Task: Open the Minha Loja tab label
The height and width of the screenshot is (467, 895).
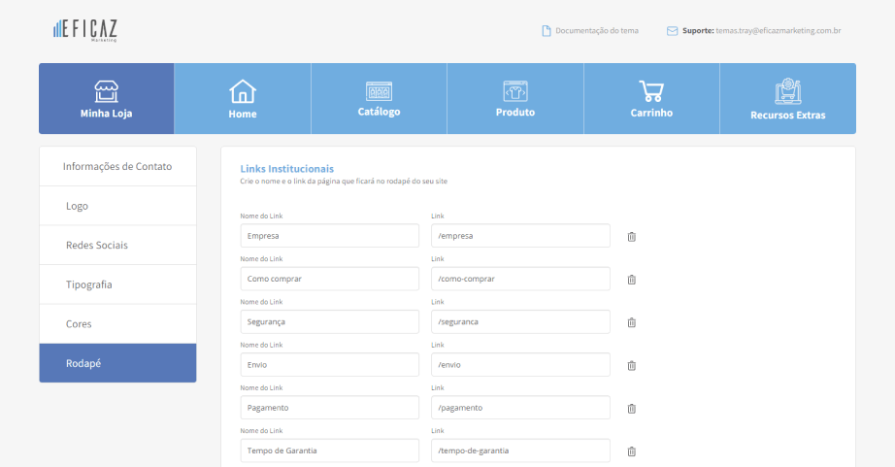Action: tap(106, 113)
